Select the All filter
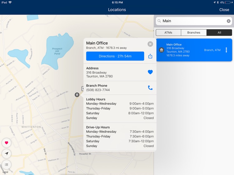Image resolution: width=234 pixels, height=175 pixels. [x=219, y=32]
